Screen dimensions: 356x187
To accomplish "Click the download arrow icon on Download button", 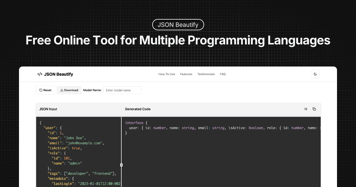I will coord(61,90).
